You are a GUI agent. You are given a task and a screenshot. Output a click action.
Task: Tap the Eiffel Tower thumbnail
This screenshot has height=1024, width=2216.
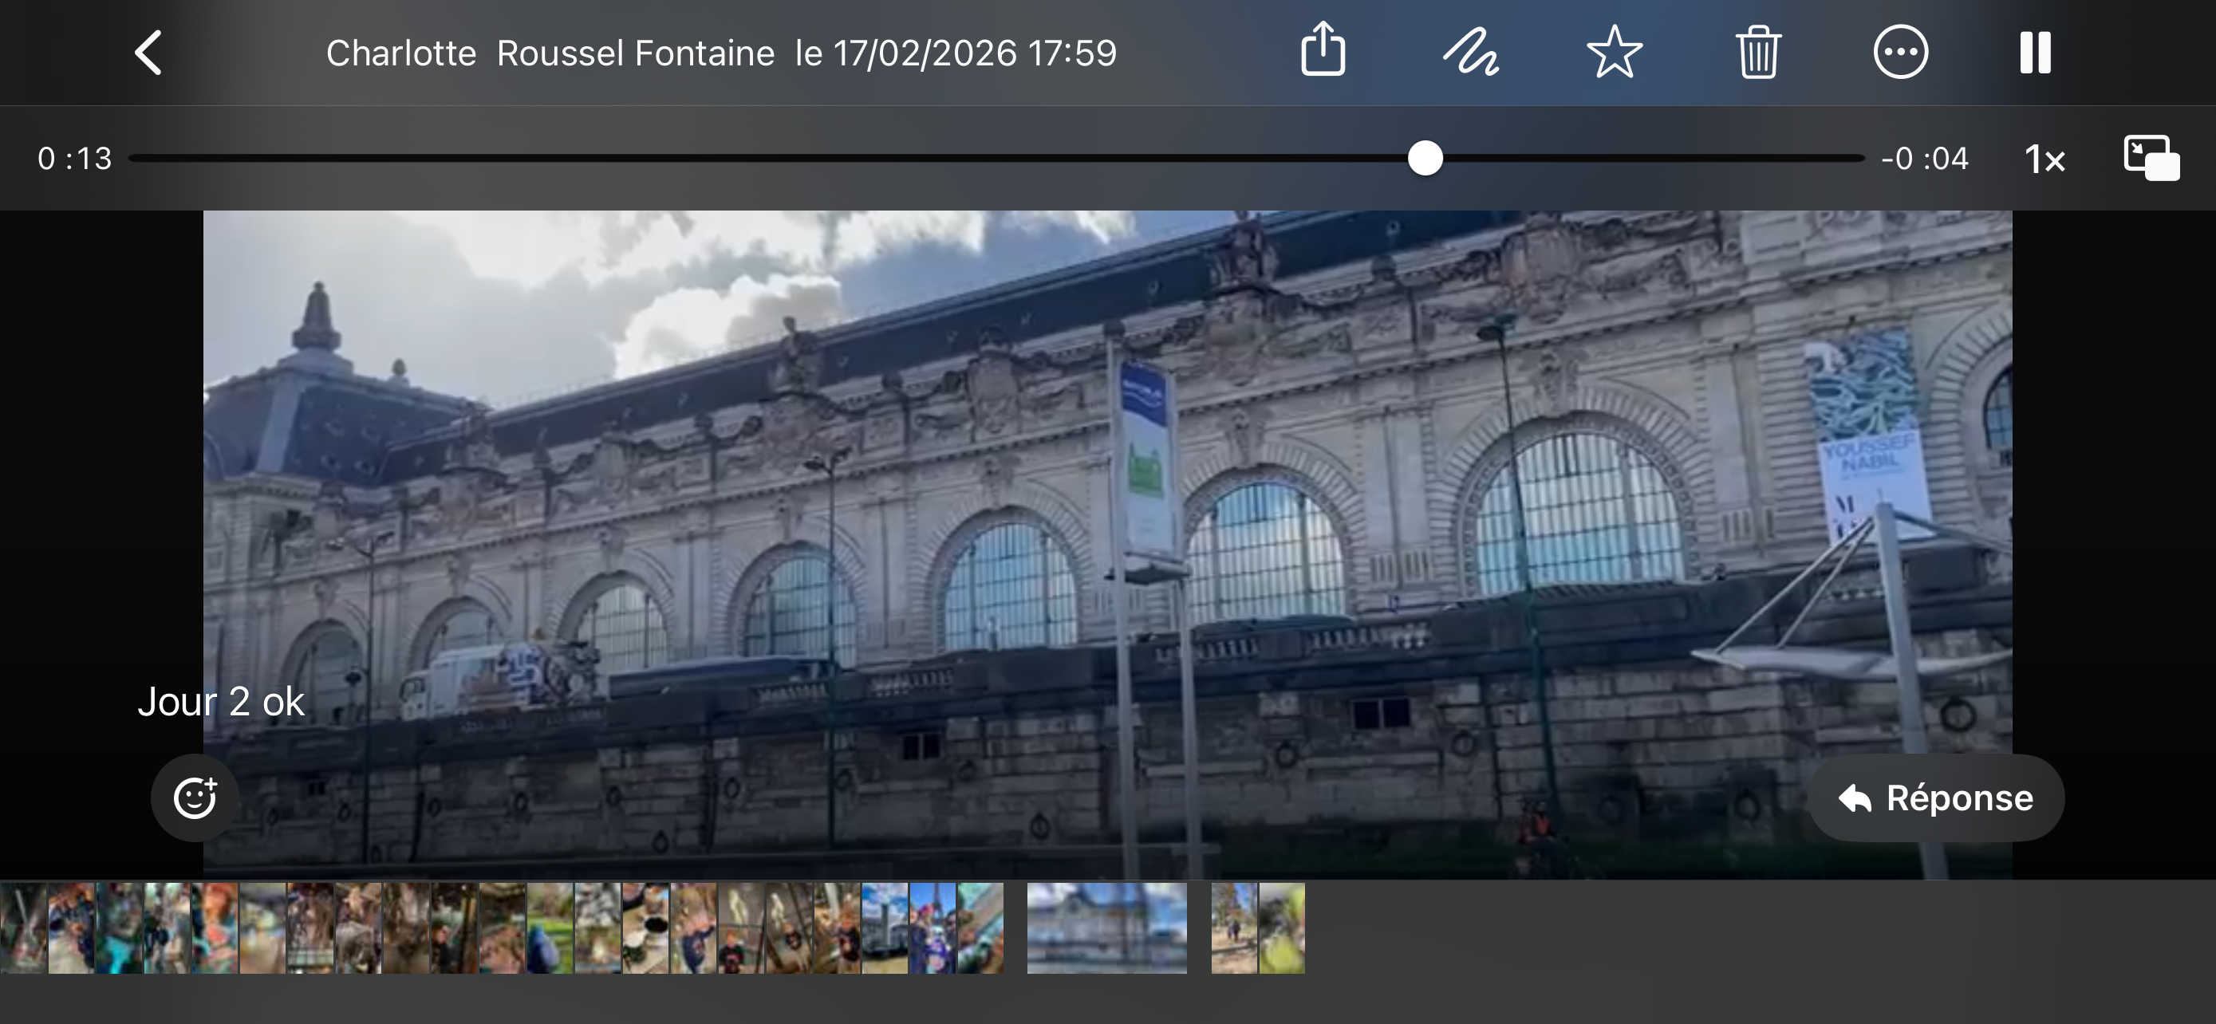click(933, 928)
